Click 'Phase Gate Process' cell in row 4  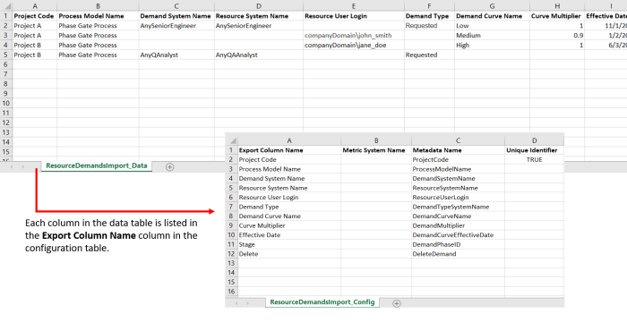pyautogui.click(x=98, y=45)
